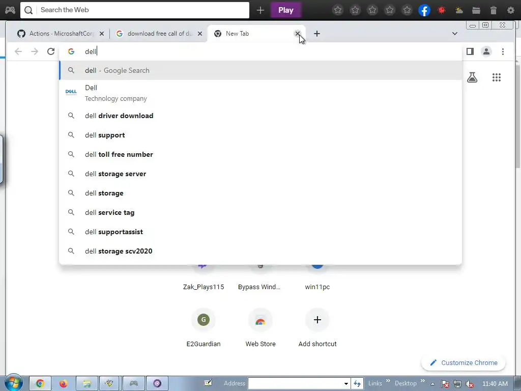
Task: Click the tablet input panel icon in taskbar
Action: [208, 383]
